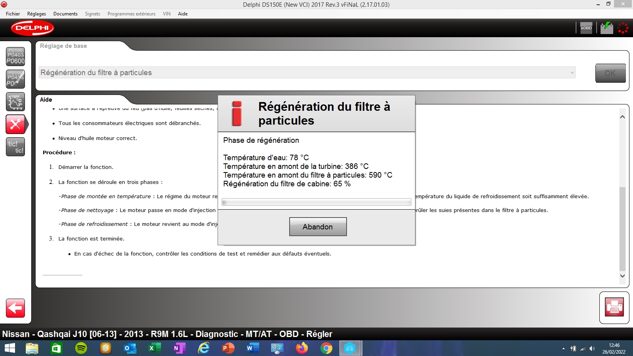Open the Documents menu
The image size is (633, 356).
65,14
